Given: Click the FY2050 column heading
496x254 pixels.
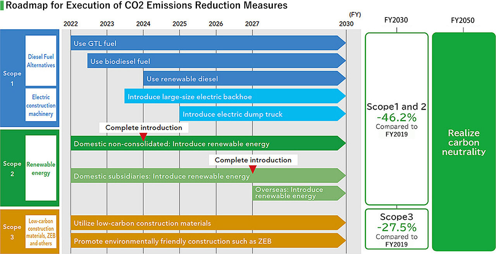Looking at the screenshot, I should pos(463,20).
